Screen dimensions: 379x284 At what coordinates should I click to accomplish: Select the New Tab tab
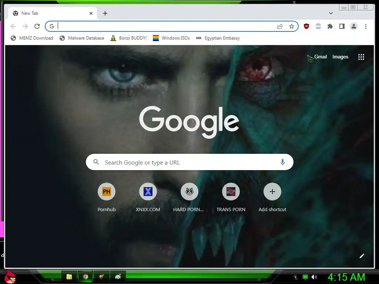pyautogui.click(x=53, y=13)
